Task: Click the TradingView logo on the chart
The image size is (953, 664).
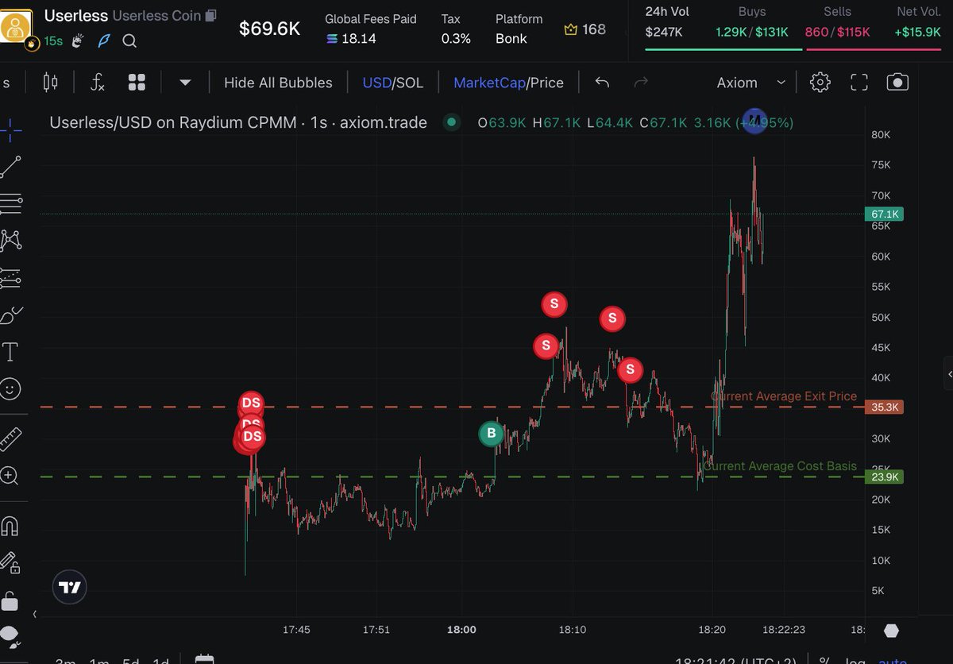Action: coord(70,588)
